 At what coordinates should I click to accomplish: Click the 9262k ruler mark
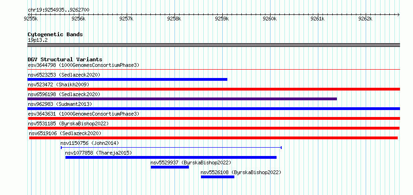(x=366, y=19)
